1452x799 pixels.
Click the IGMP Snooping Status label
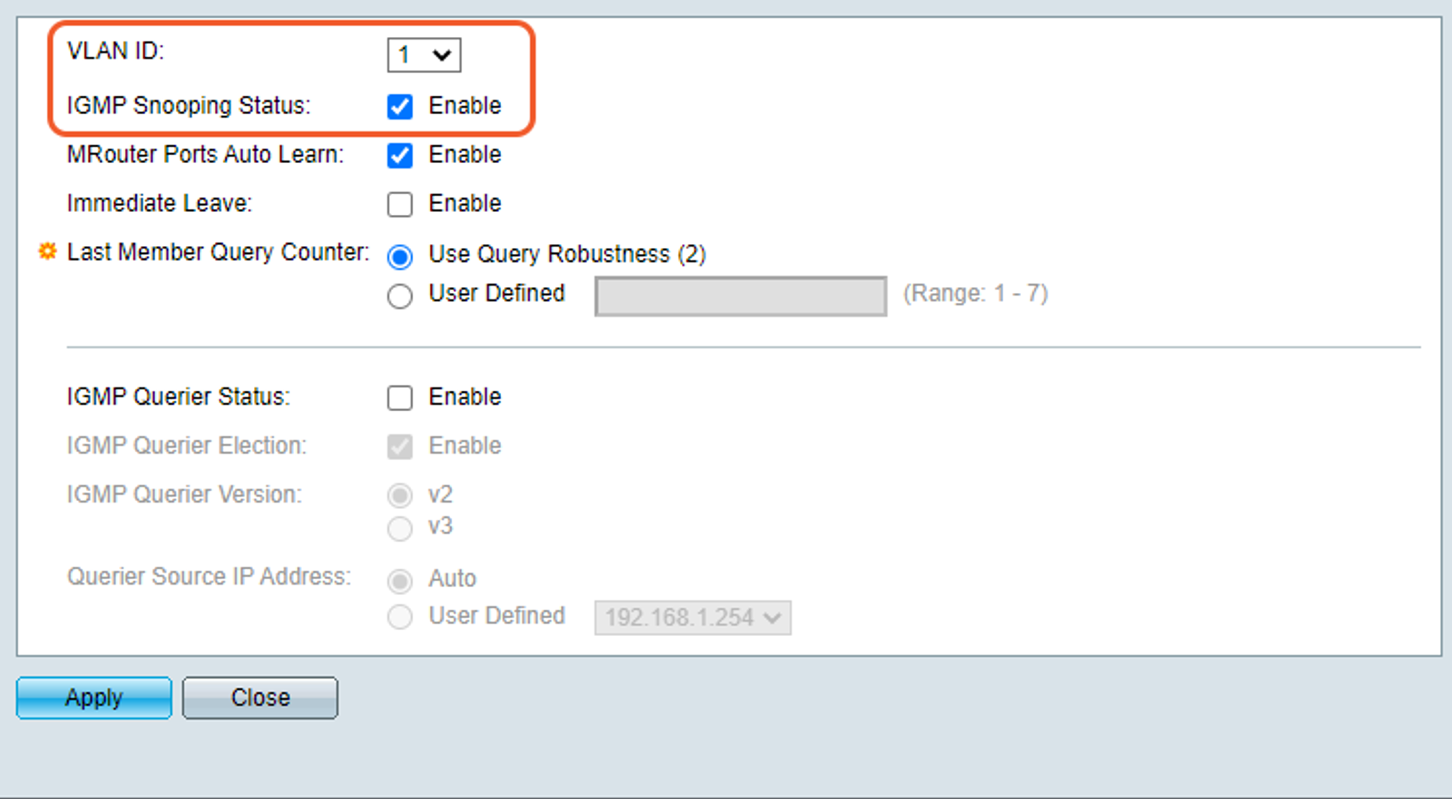coord(189,105)
